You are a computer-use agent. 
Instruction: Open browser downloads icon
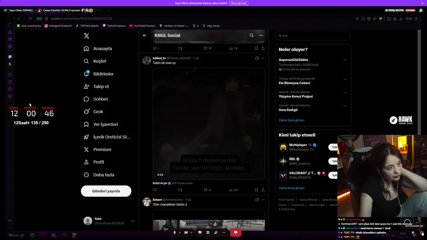pyautogui.click(x=401, y=19)
